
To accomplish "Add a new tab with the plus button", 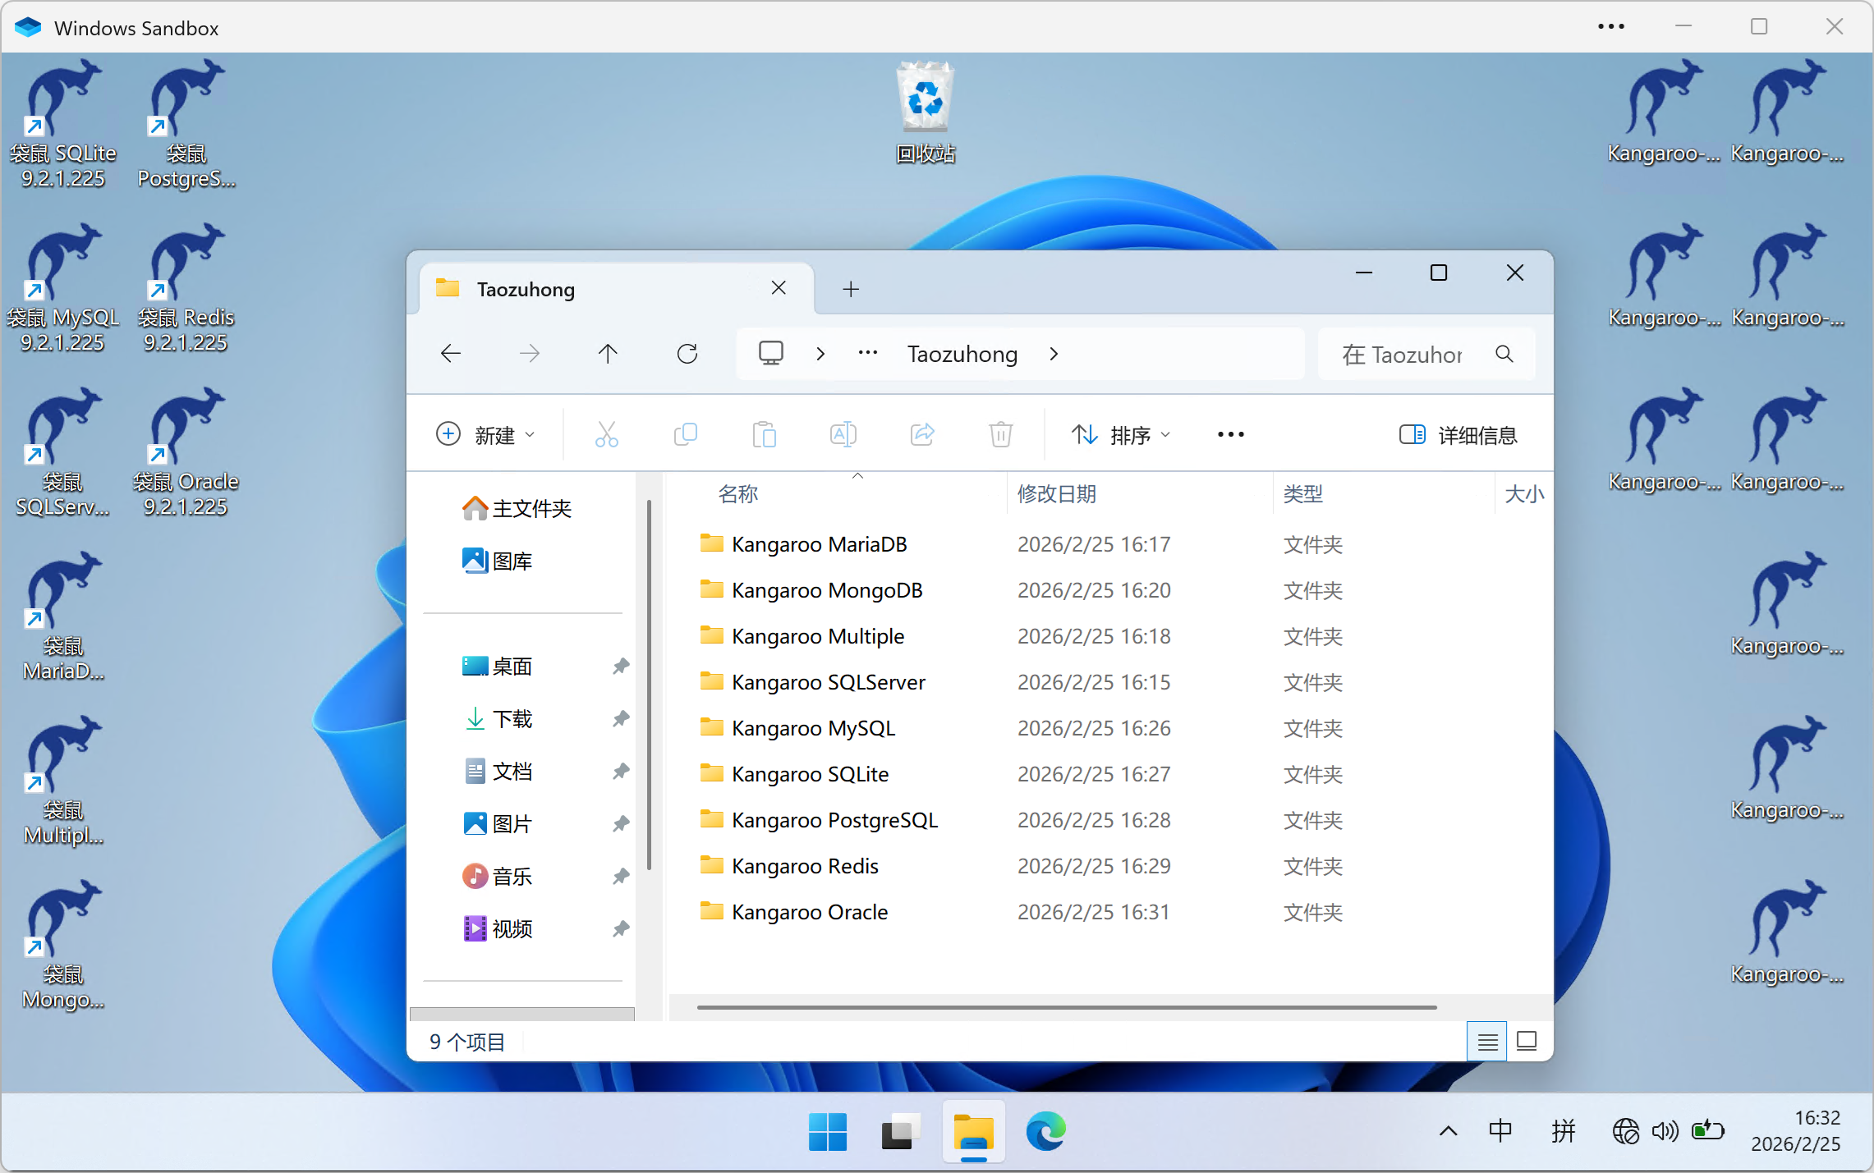I will coord(851,289).
